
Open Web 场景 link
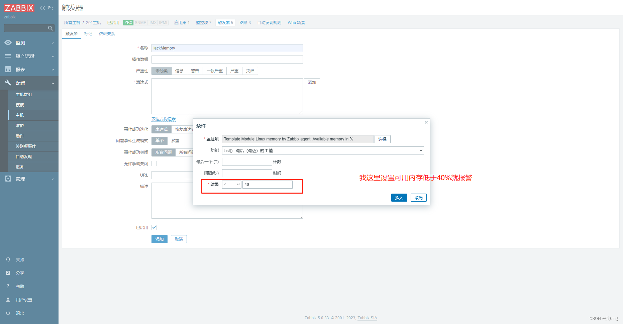tap(296, 23)
